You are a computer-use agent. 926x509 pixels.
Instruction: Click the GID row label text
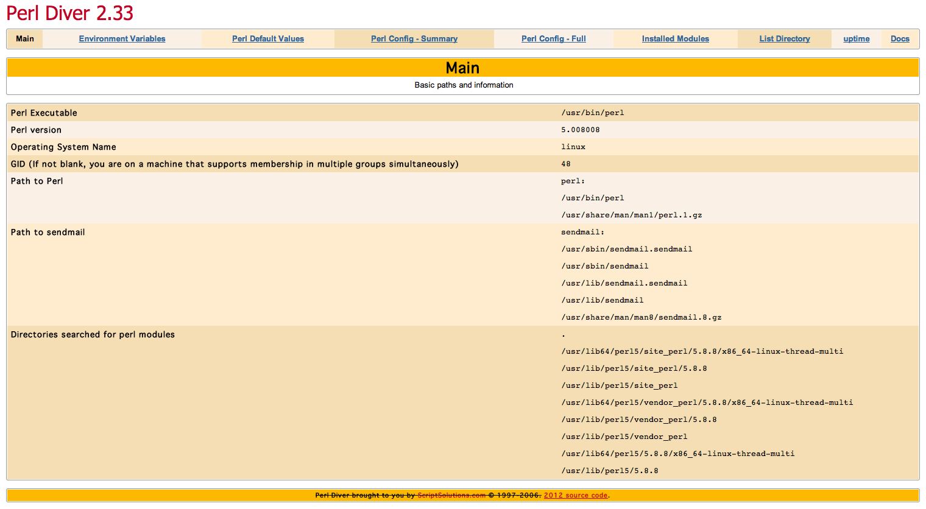pyautogui.click(x=235, y=164)
